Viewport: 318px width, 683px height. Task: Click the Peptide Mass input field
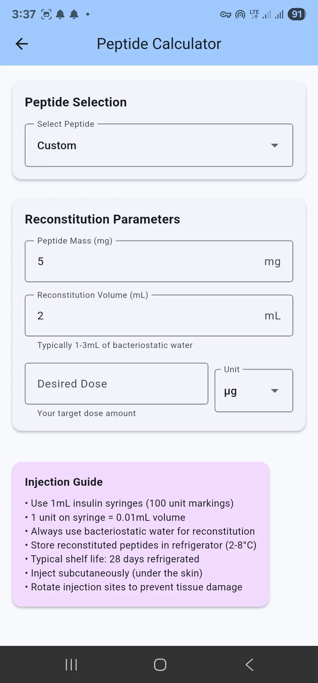147,262
